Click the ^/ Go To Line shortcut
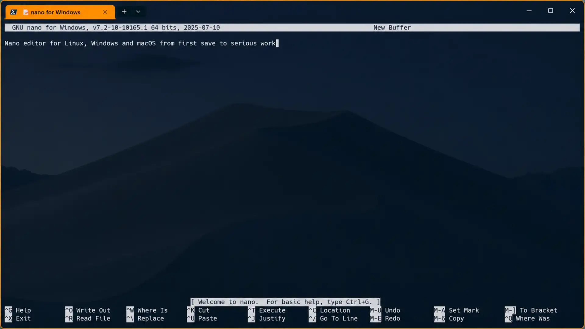The image size is (585, 329). [333, 318]
